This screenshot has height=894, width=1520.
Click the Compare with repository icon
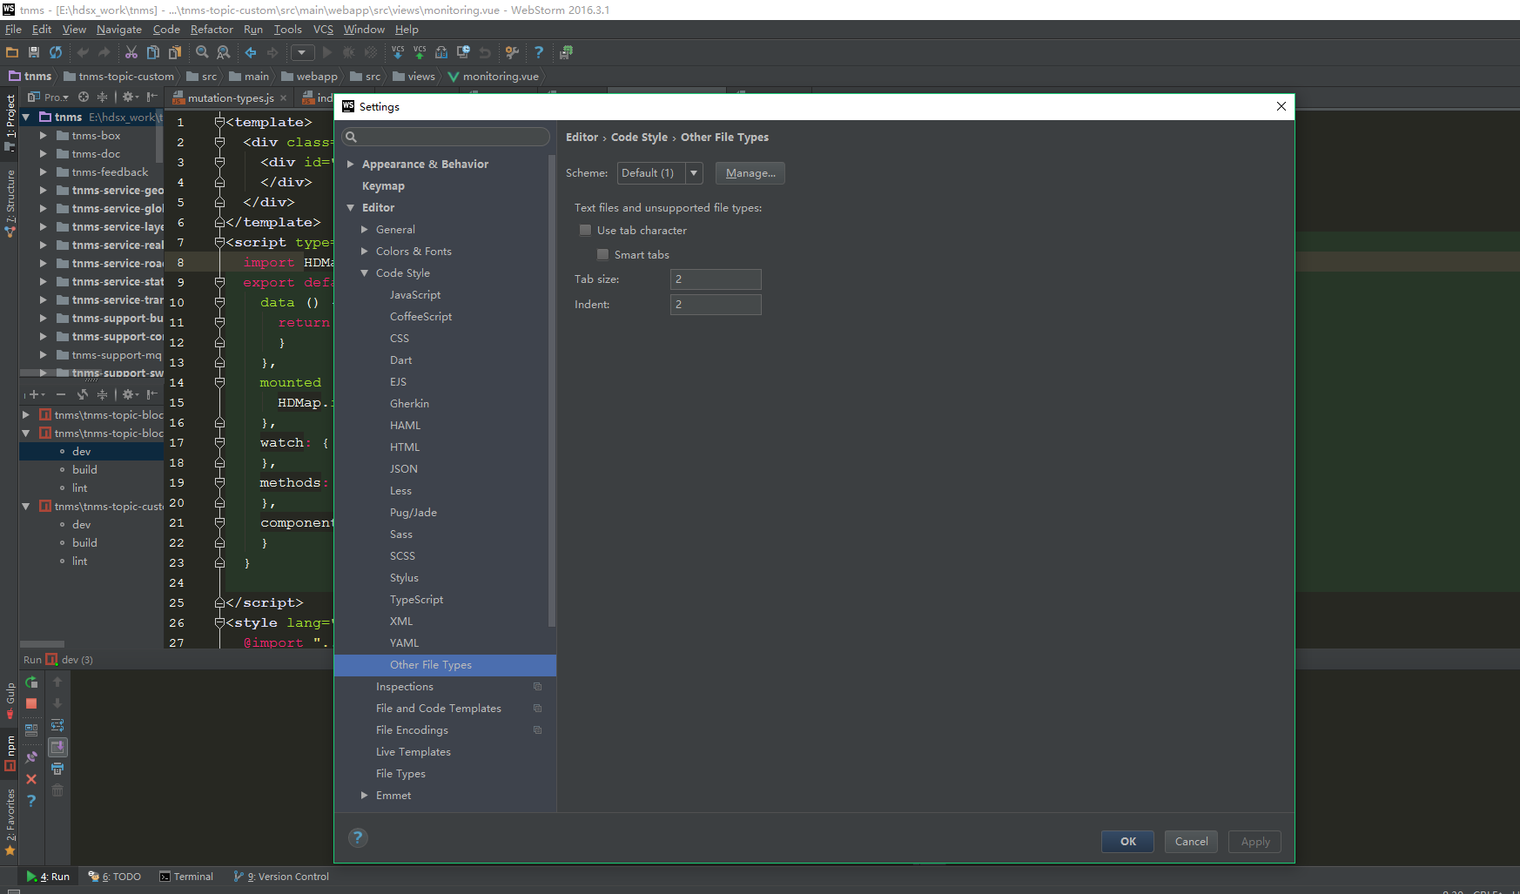point(441,52)
